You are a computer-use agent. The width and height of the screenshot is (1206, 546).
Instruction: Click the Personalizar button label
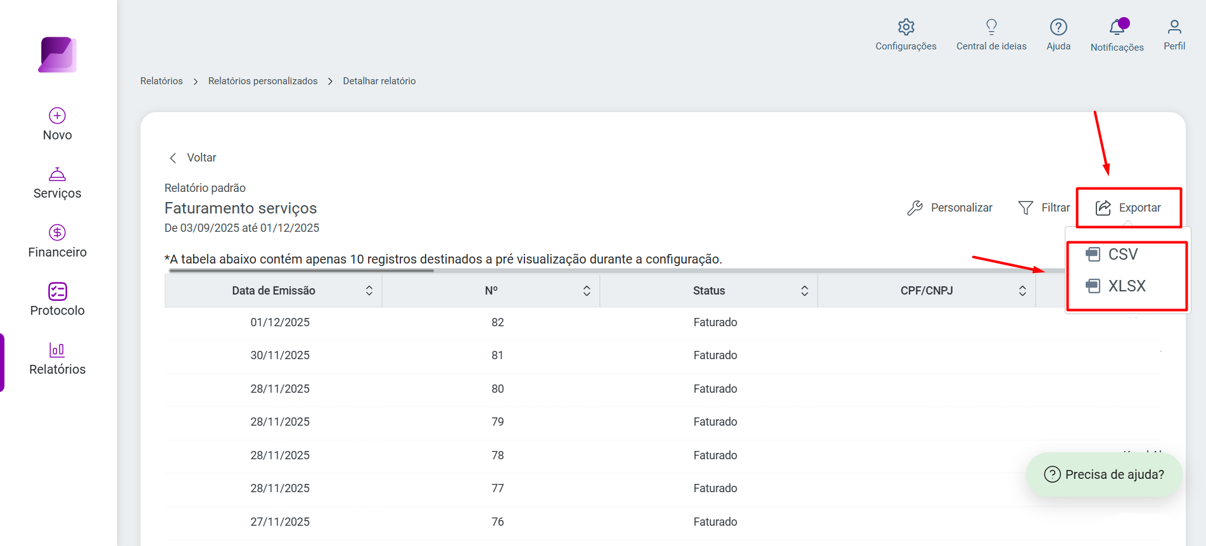click(x=962, y=208)
